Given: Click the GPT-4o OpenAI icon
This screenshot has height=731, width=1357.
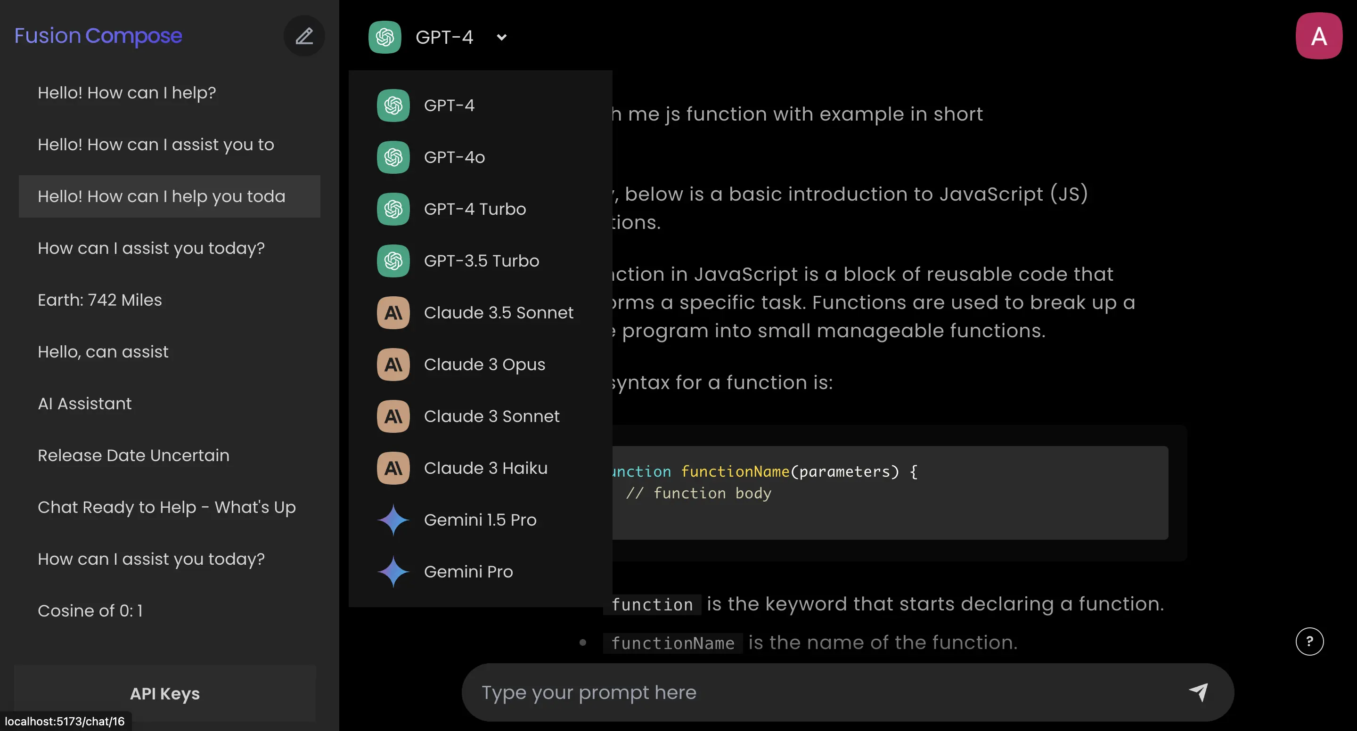Looking at the screenshot, I should point(393,157).
